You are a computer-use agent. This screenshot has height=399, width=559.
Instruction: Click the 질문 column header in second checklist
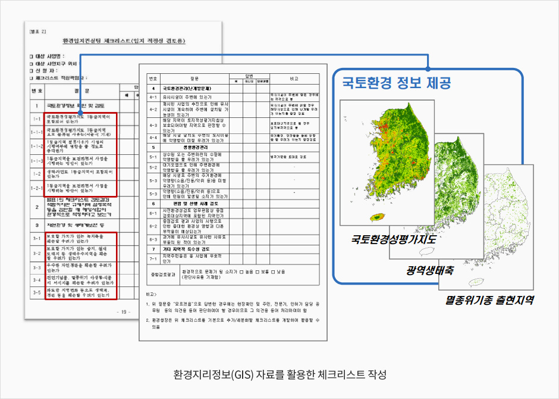coord(194,79)
